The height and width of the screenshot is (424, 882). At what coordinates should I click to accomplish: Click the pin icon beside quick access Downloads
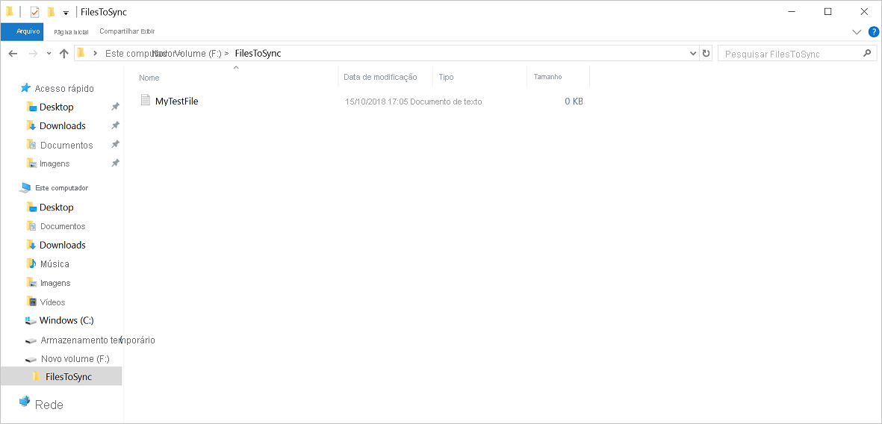tap(115, 125)
